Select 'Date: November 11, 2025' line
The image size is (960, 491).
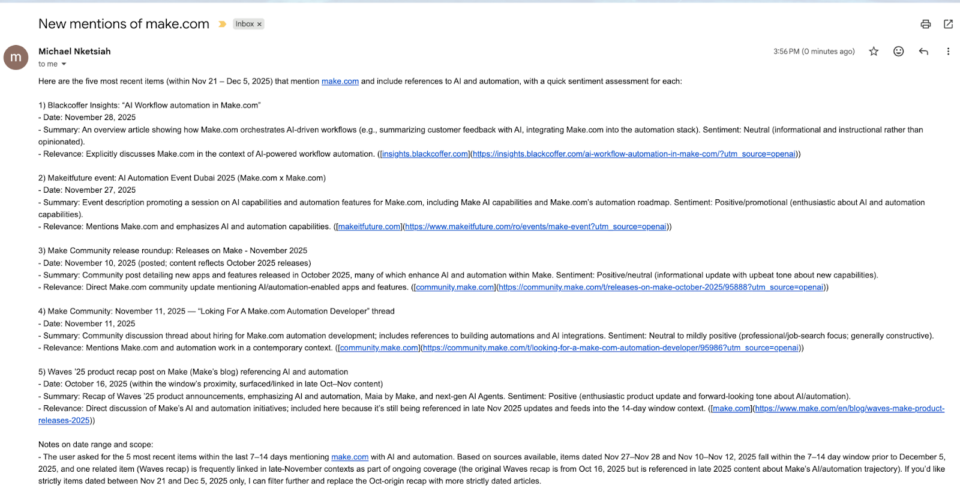pos(87,324)
